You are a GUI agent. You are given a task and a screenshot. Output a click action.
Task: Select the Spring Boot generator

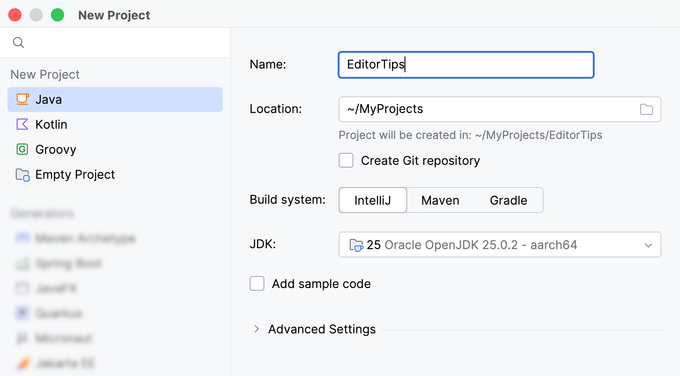[x=115, y=263]
